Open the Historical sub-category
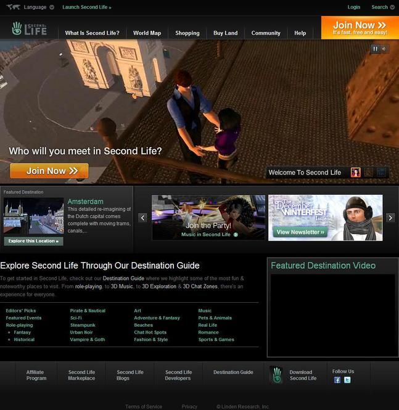The height and width of the screenshot is (410, 399). coord(24,339)
